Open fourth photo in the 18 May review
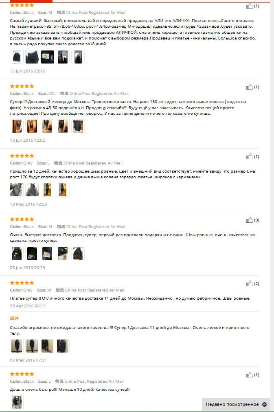The width and height of the screenshot is (274, 412). [x=63, y=190]
